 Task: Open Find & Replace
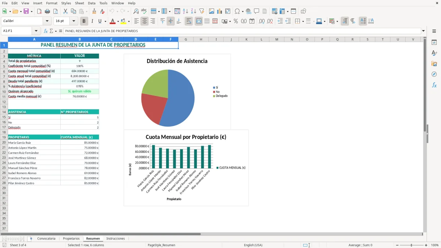point(136,11)
